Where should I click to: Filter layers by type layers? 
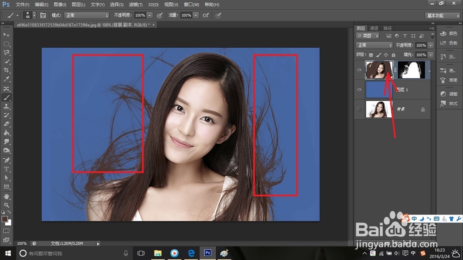click(405, 36)
